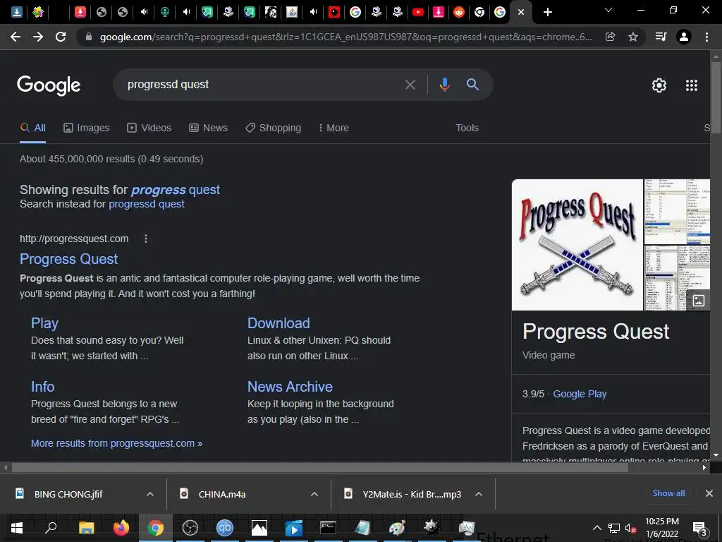Share this page via the address bar icon
Image resolution: width=722 pixels, height=542 pixels.
pyautogui.click(x=611, y=37)
